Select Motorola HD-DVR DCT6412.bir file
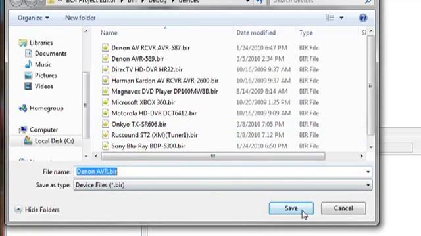The height and width of the screenshot is (236, 421). coord(154,113)
